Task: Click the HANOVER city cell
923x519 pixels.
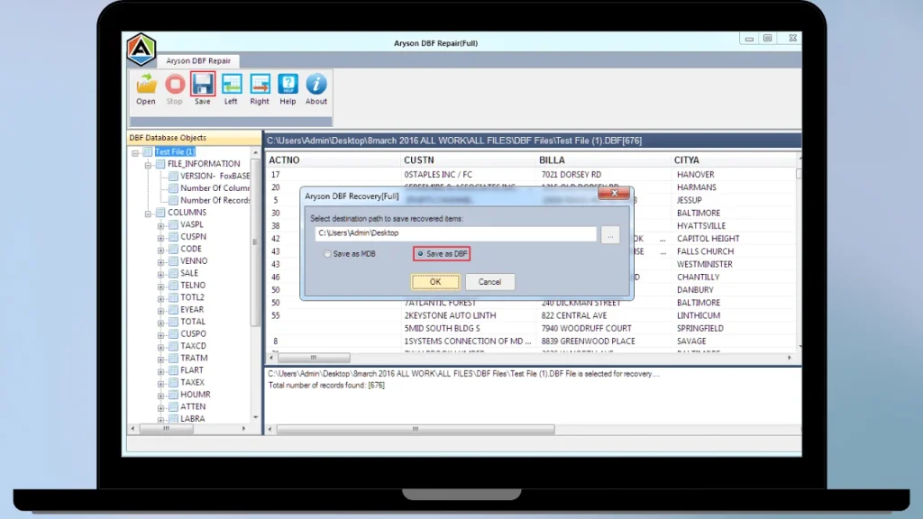Action: point(696,175)
